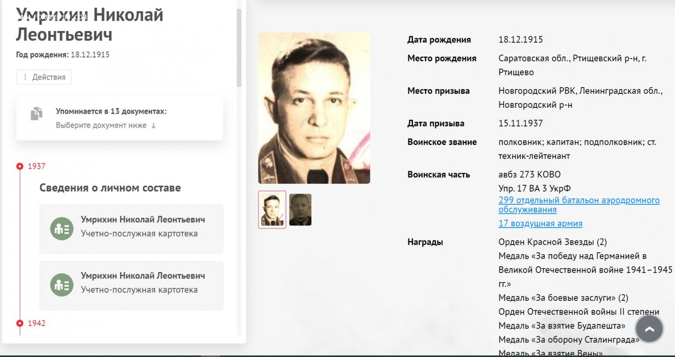Open the second Умрихин Николай Леонтьевич record card

pyautogui.click(x=131, y=286)
